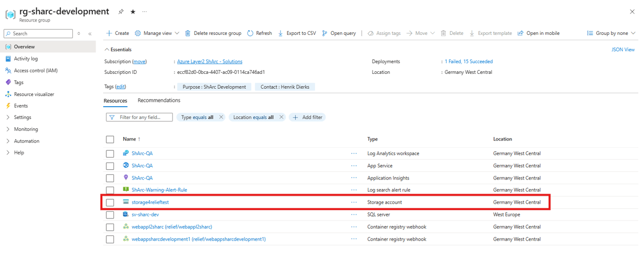Check the App Service ShArc-QA row checkbox

click(x=110, y=166)
